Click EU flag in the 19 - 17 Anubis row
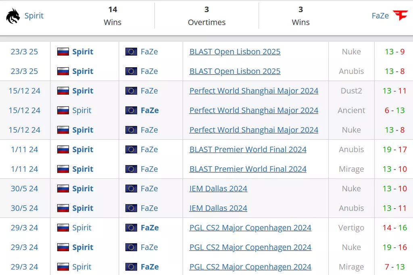This screenshot has height=275, width=413. point(131,150)
